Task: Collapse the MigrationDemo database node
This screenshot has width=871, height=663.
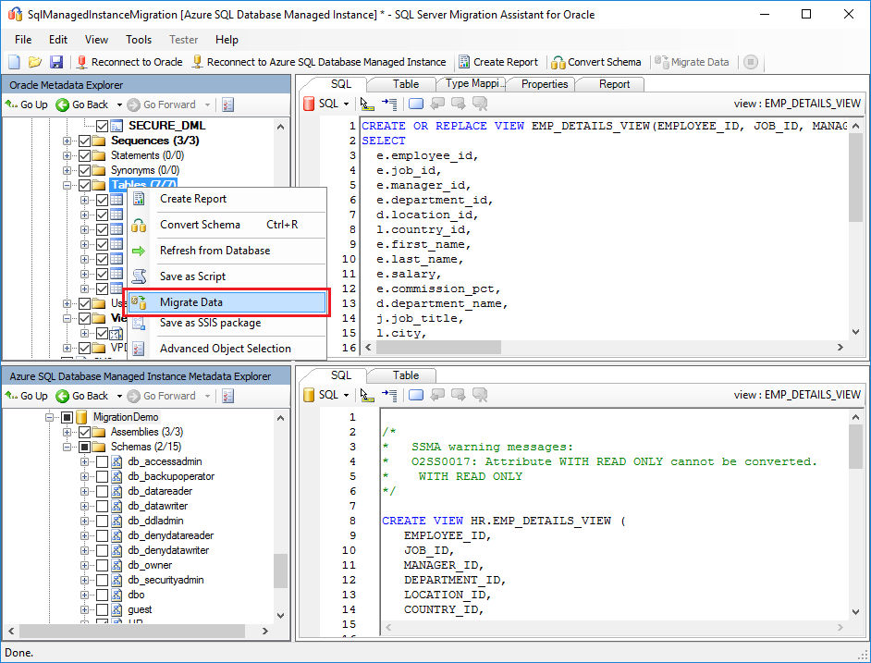Action: pyautogui.click(x=49, y=417)
